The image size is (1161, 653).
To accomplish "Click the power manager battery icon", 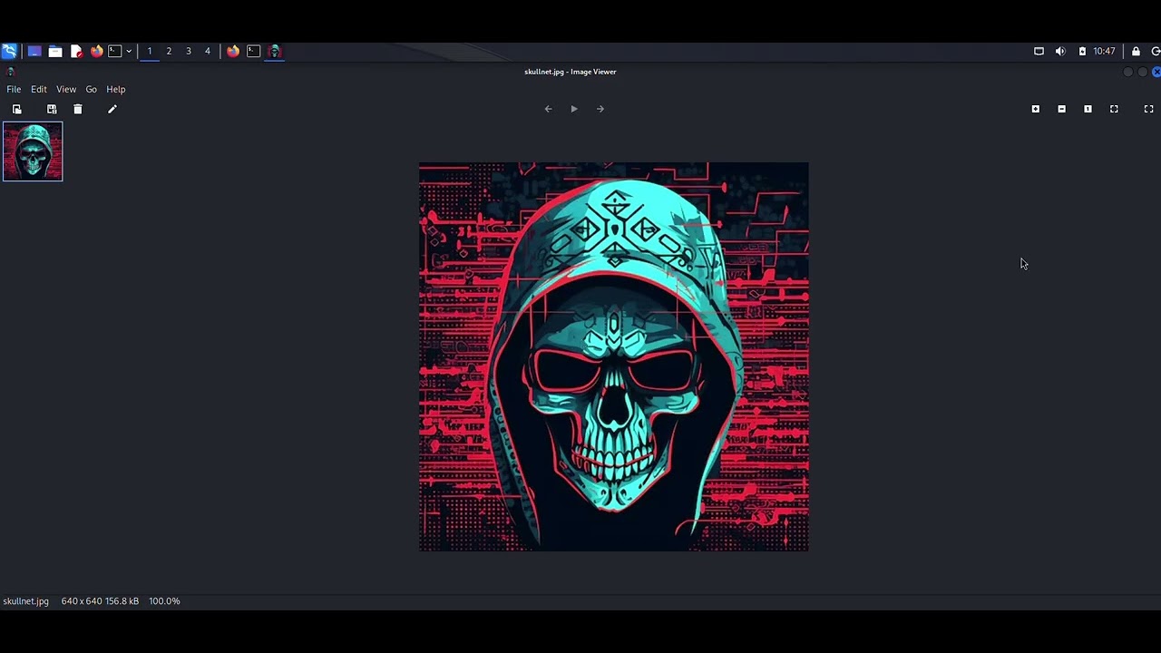I will click(x=1082, y=51).
